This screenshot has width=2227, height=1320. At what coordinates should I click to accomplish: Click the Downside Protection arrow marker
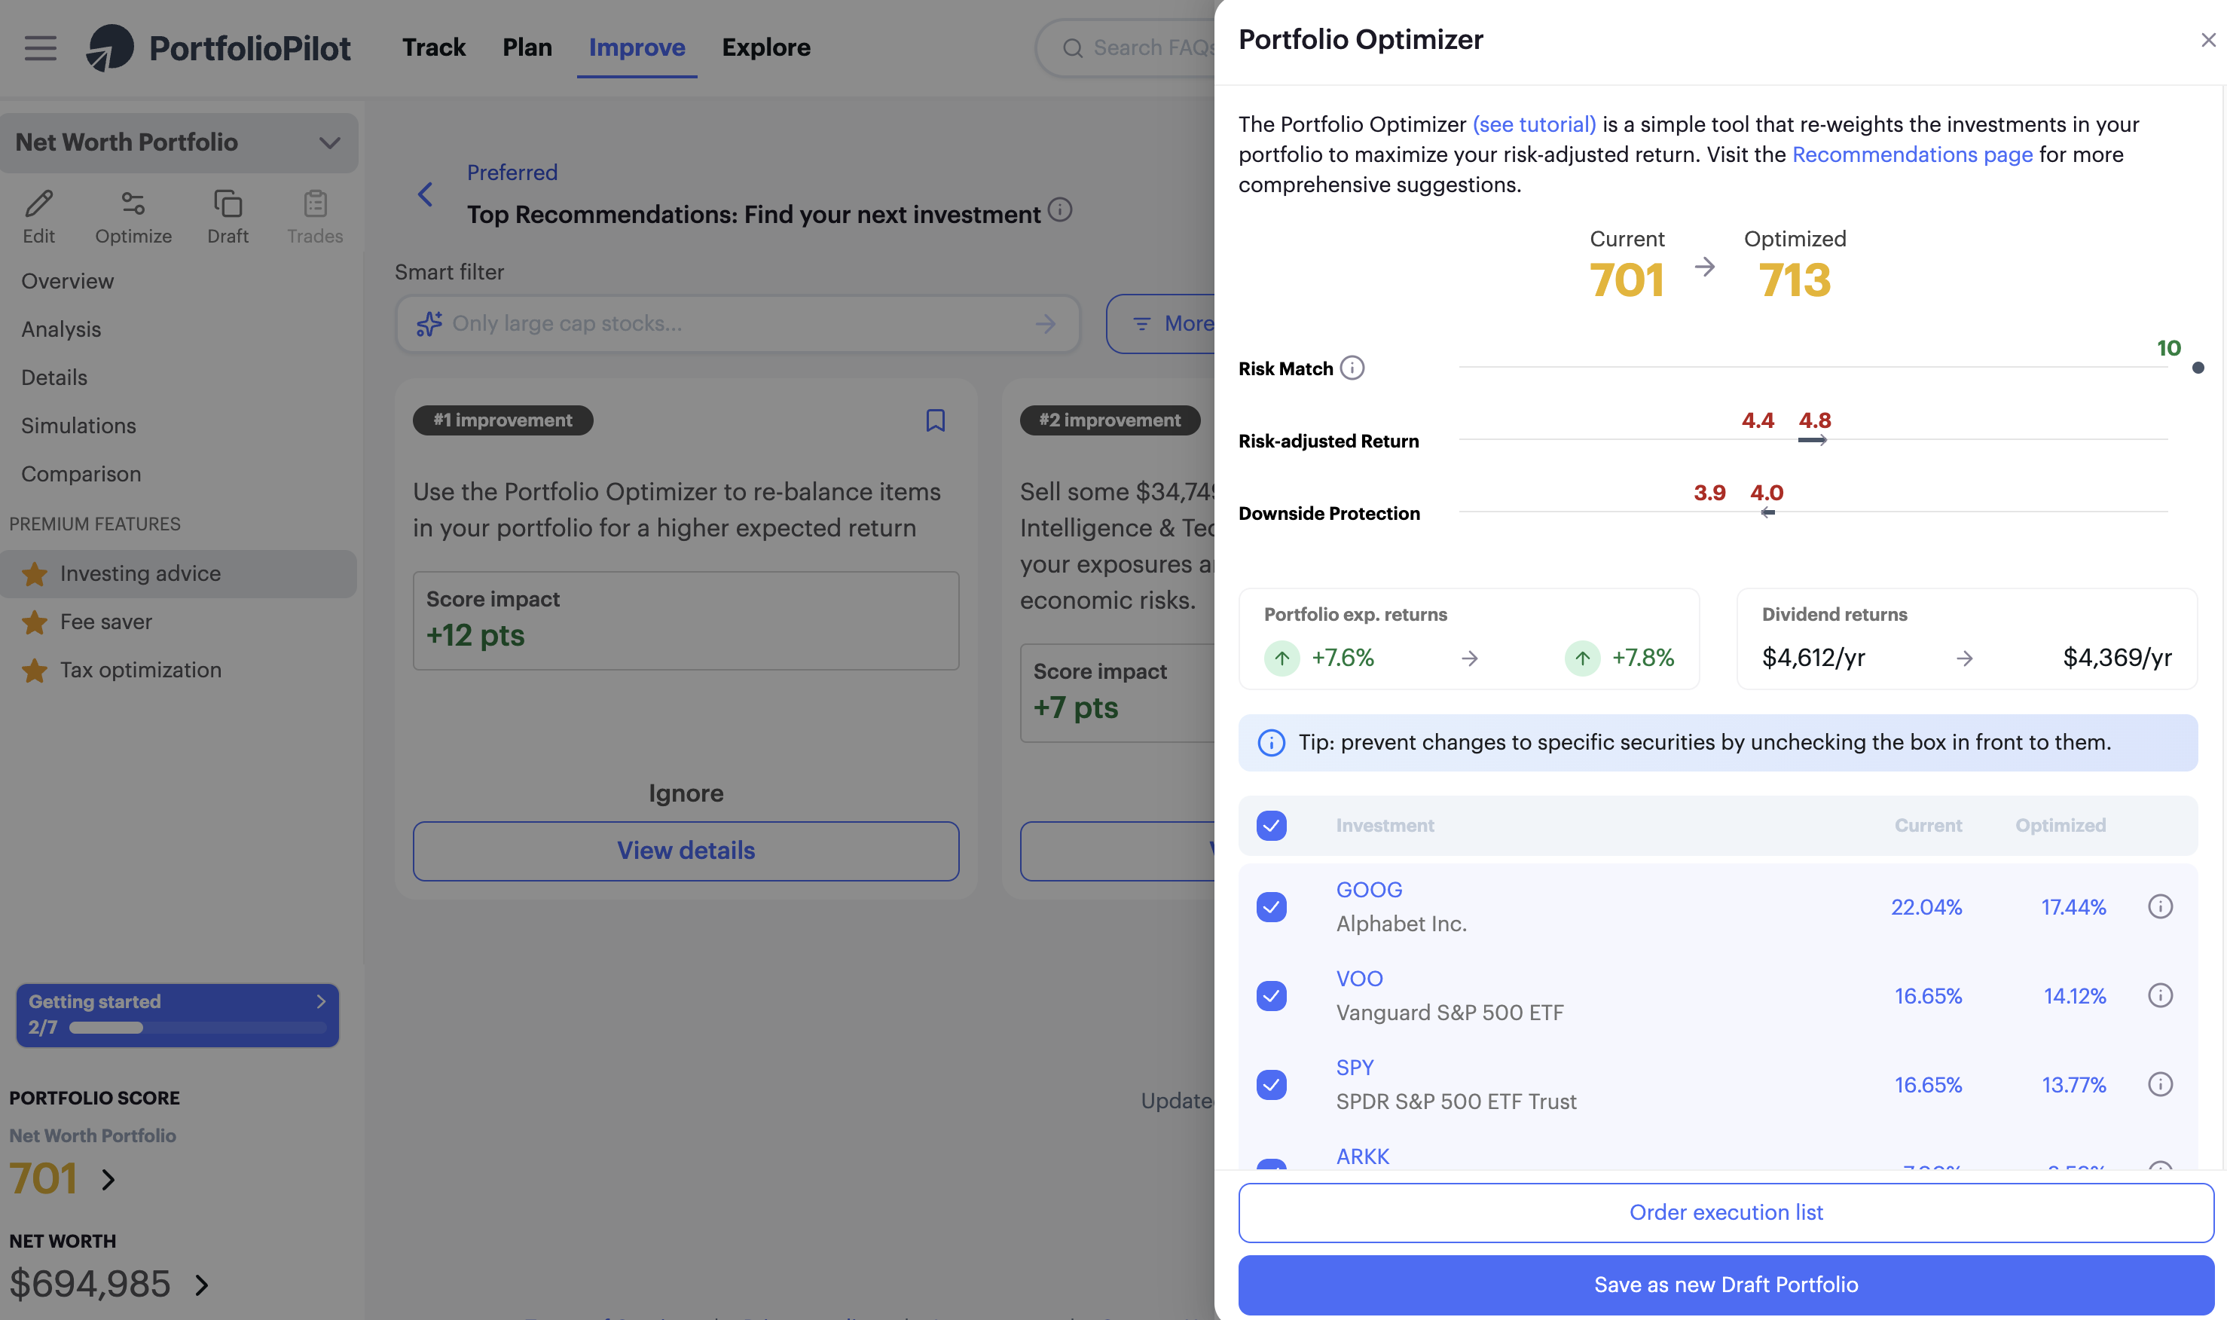tap(1767, 512)
